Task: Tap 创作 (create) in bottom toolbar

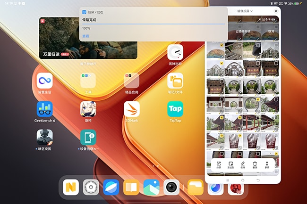Action: click(243, 163)
